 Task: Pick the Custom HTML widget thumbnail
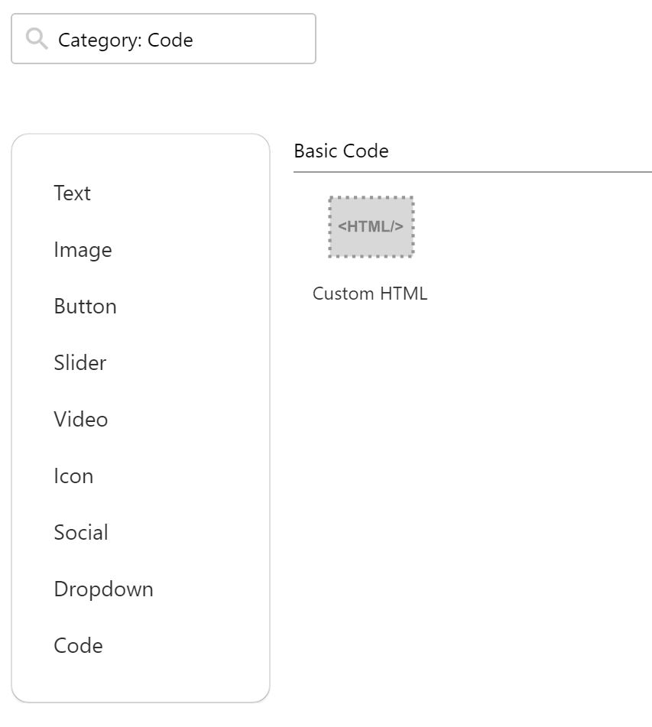tap(371, 227)
